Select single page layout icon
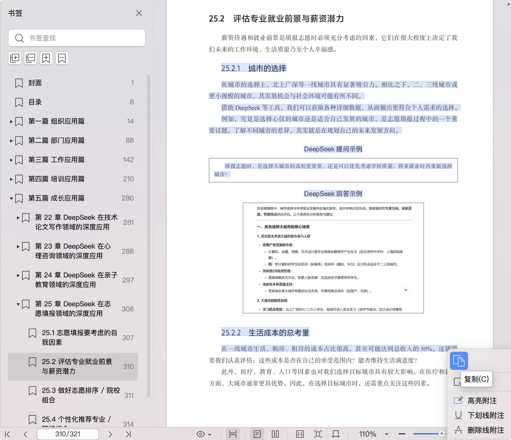This screenshot has width=511, height=440. [x=257, y=434]
